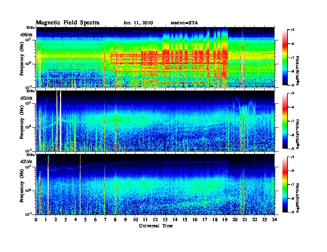Click the '-9' label on dZ/dt color bar
Viewport: 327px width, 252px height.
point(292,212)
